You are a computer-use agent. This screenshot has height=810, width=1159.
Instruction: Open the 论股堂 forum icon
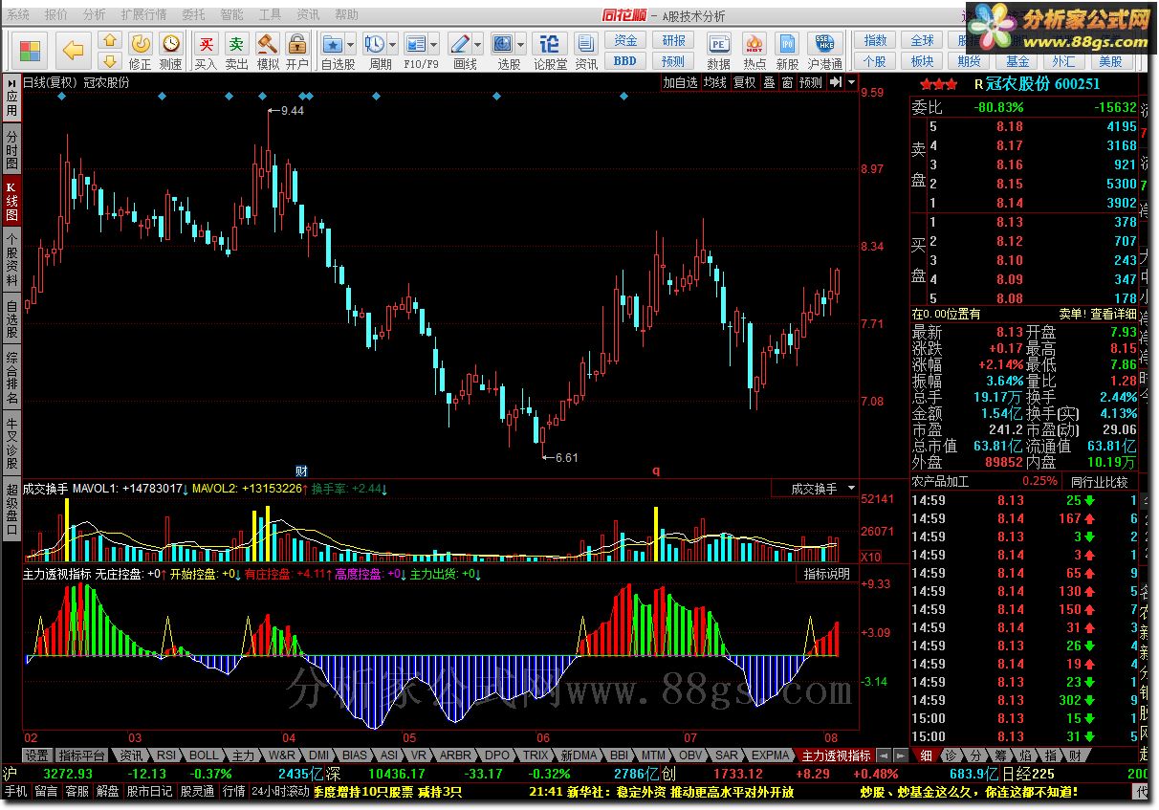point(550,43)
